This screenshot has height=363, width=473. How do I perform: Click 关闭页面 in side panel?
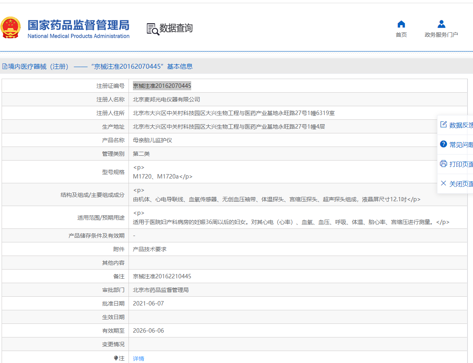pyautogui.click(x=461, y=184)
